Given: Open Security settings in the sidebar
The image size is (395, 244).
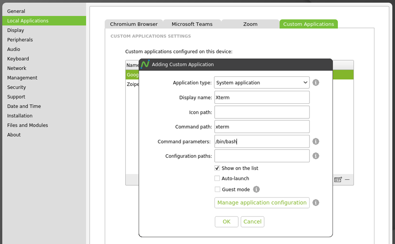Looking at the screenshot, I should (x=44, y=87).
